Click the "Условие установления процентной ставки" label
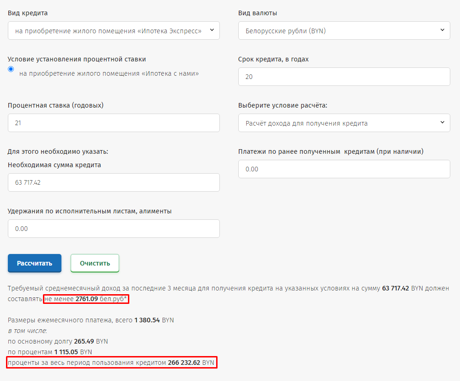The image size is (460, 381). [77, 59]
